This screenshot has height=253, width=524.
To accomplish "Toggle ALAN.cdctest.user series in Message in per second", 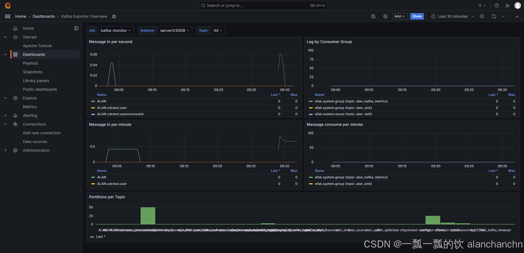I will click(x=112, y=108).
